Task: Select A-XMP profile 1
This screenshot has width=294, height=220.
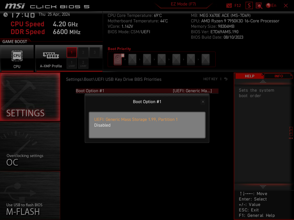Action: pyautogui.click(x=71, y=52)
